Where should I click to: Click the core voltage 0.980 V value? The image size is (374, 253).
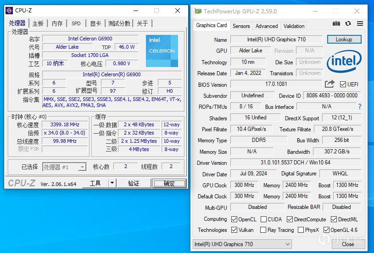tap(122, 63)
